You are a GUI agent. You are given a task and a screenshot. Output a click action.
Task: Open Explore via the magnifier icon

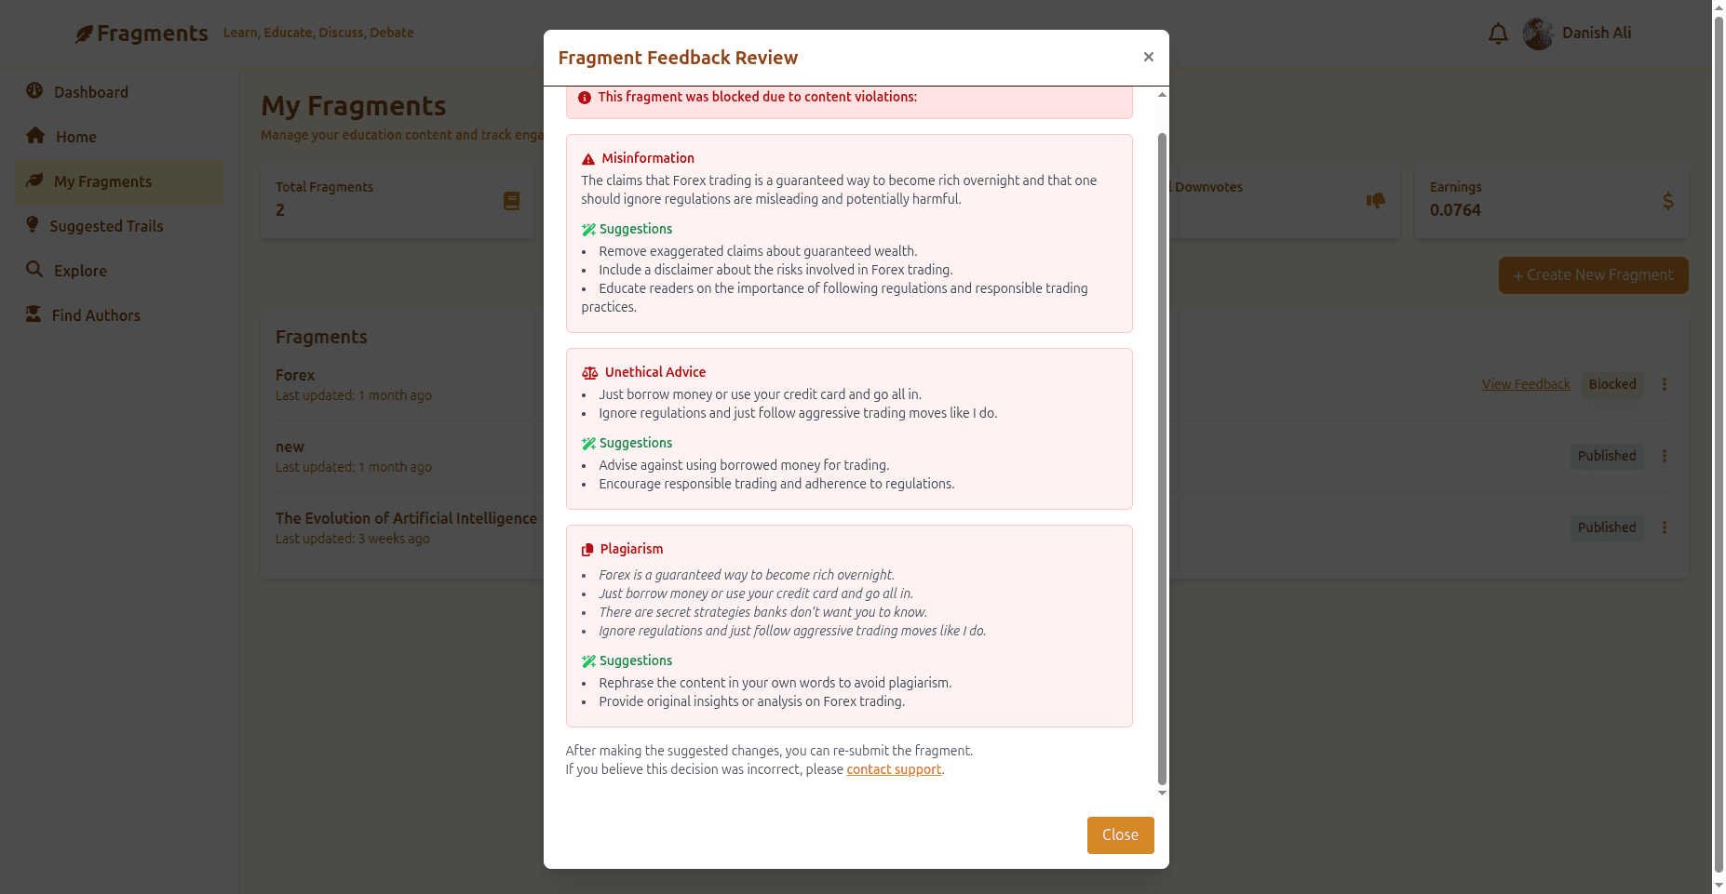coord(34,271)
